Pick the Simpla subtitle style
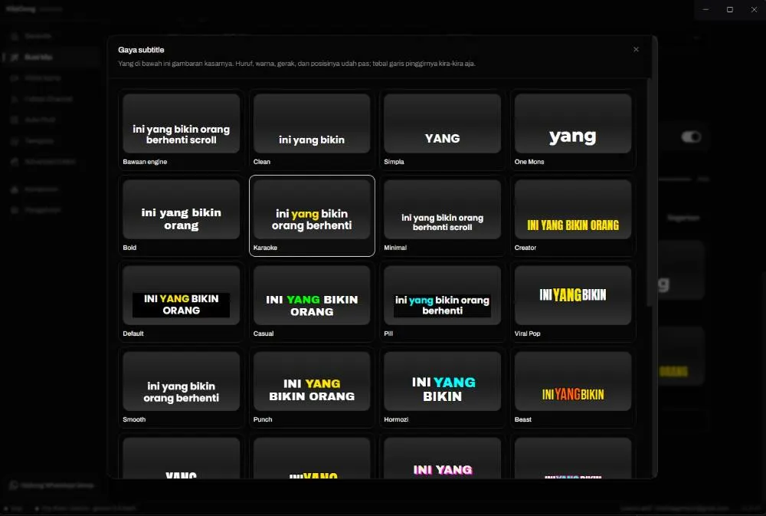This screenshot has height=516, width=766. click(442, 130)
